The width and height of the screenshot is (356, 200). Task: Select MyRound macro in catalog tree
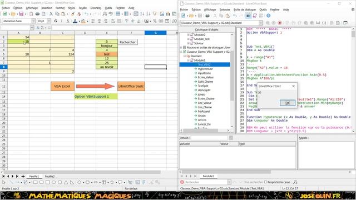coord(204,111)
